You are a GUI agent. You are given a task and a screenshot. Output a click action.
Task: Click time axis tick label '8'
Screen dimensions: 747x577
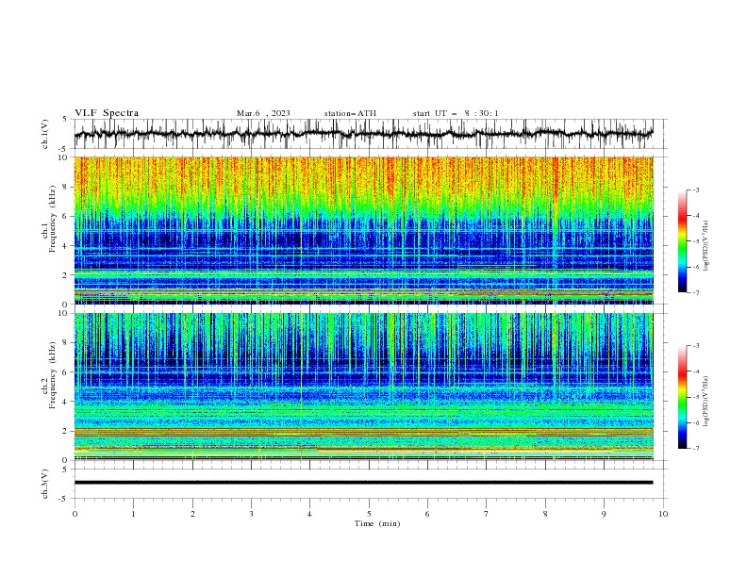(545, 514)
